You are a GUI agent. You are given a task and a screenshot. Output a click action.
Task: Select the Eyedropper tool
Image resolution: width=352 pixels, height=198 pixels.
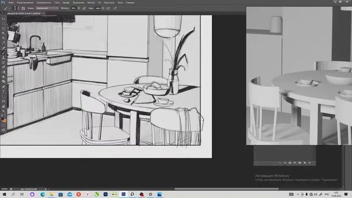pyautogui.click(x=3, y=43)
